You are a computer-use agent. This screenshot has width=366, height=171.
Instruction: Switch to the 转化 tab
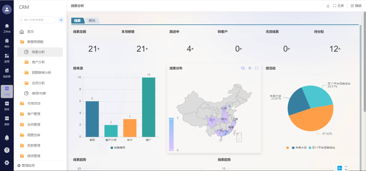(92, 21)
